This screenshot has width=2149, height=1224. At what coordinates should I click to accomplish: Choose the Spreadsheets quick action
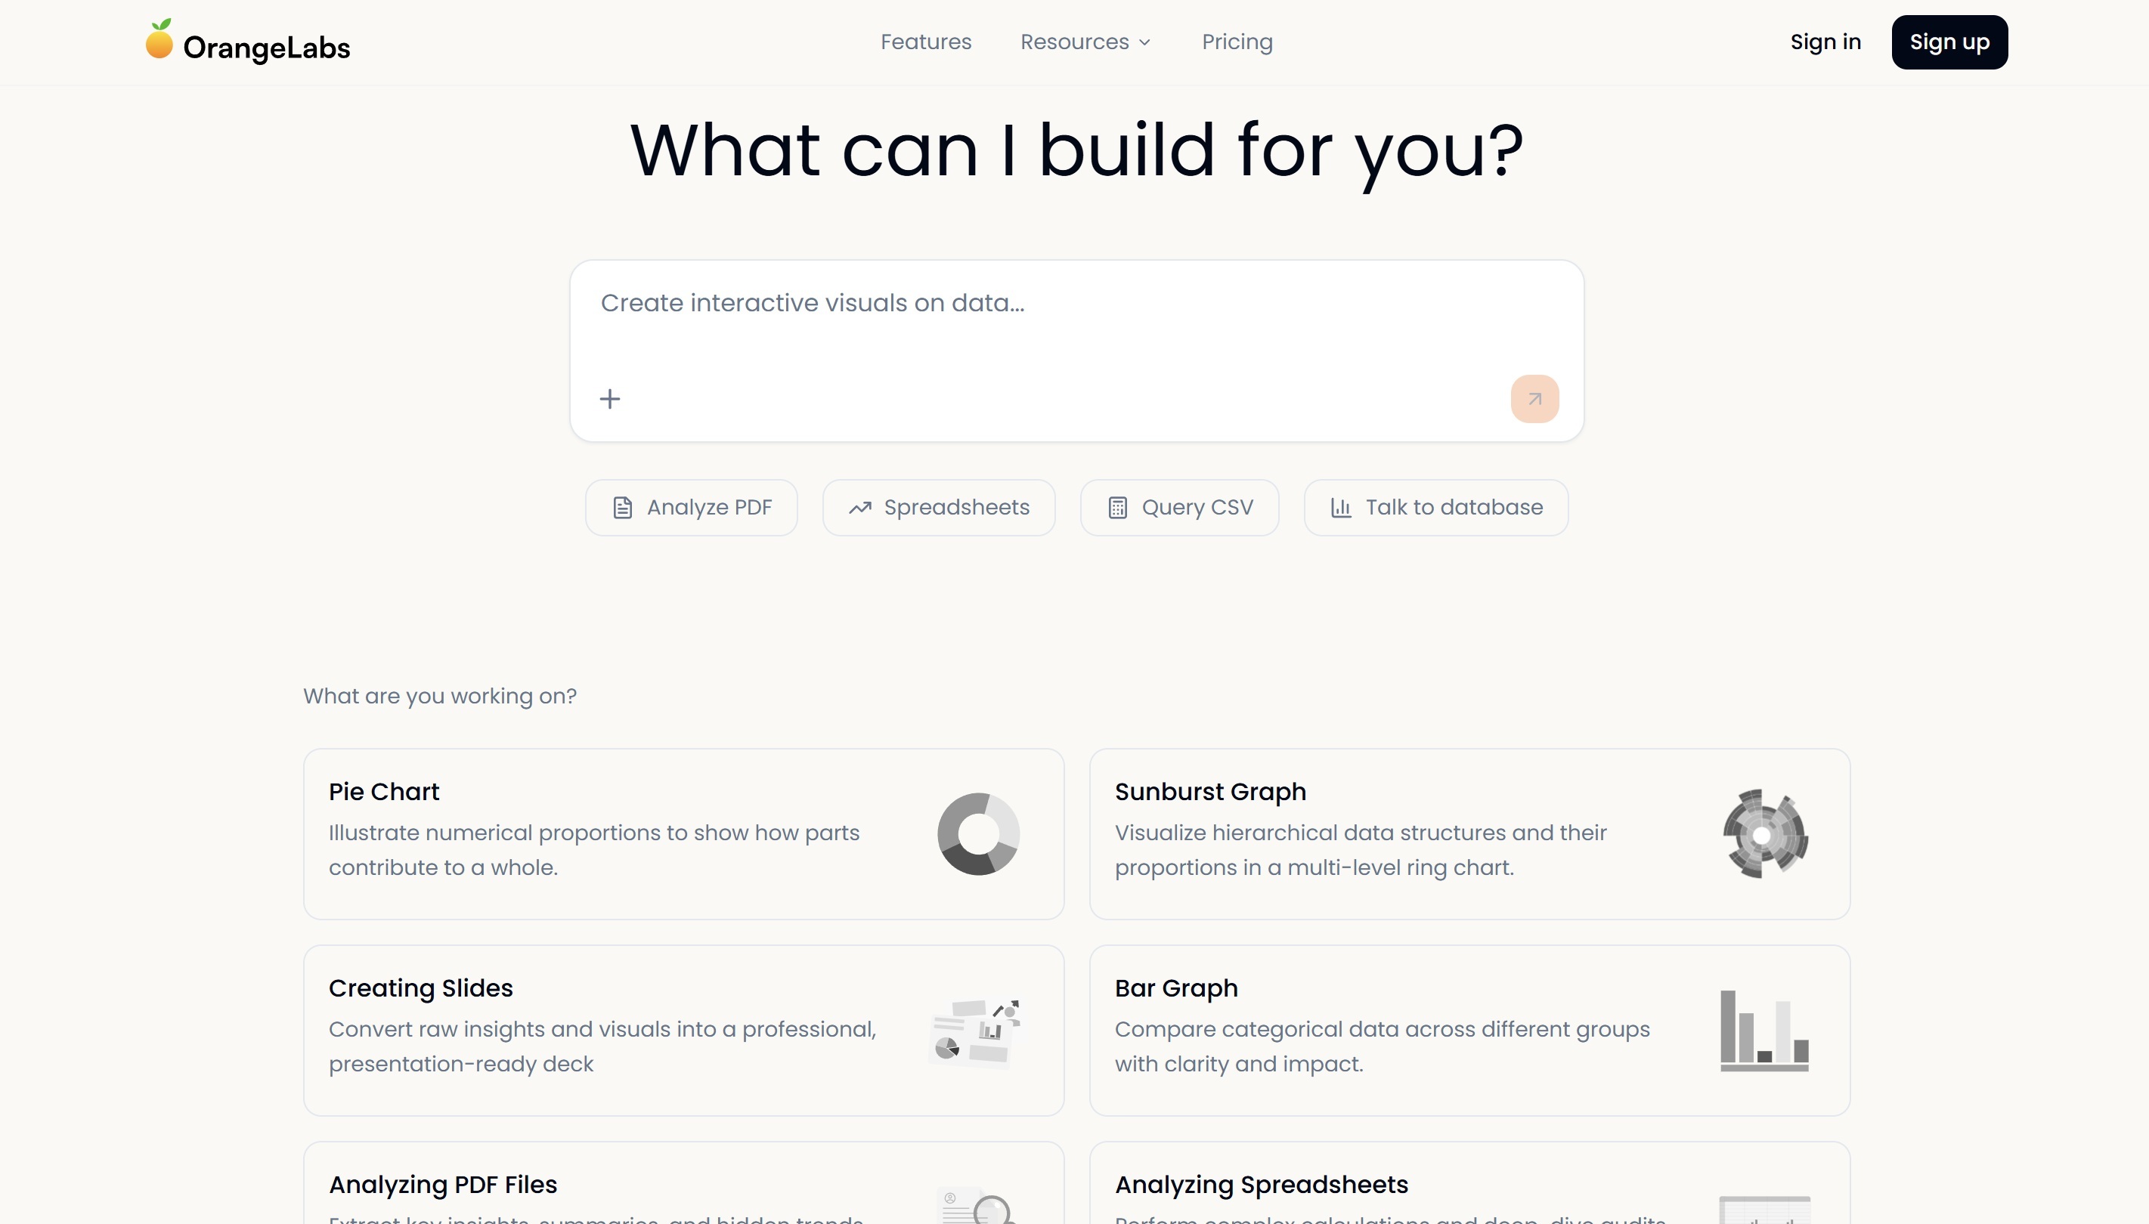click(x=938, y=508)
